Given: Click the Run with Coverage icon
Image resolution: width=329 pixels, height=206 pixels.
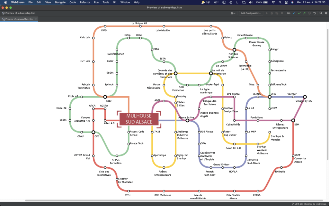Looking at the screenshot, I should (x=277, y=13).
